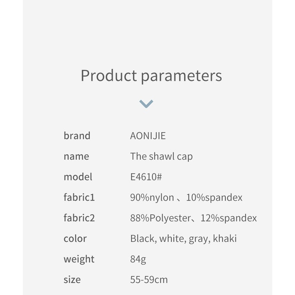Click the AONIJIE brand value
Screen dimensions: 295x295
click(148, 136)
